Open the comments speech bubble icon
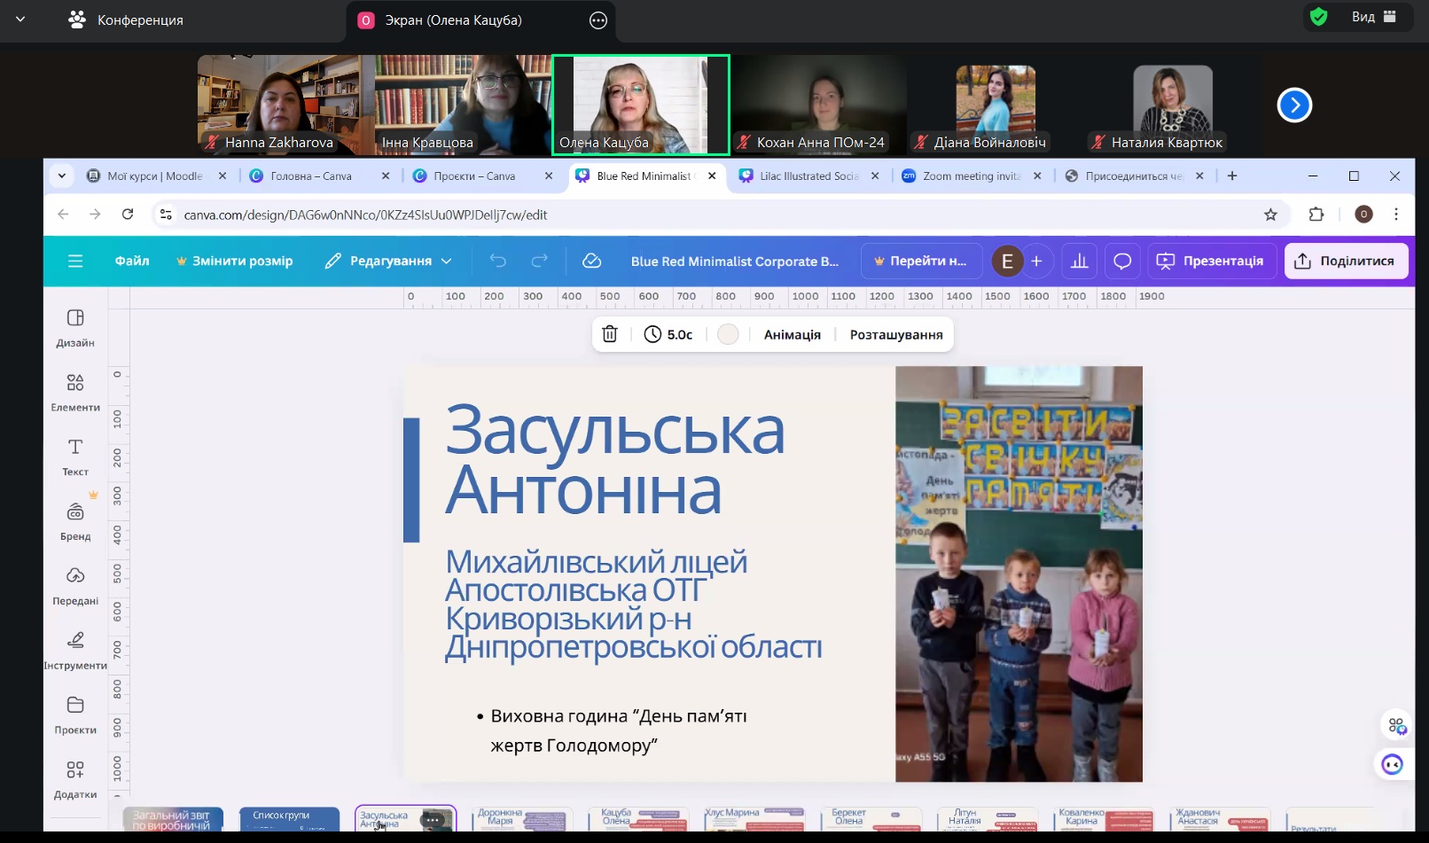1429x843 pixels. tap(1122, 261)
